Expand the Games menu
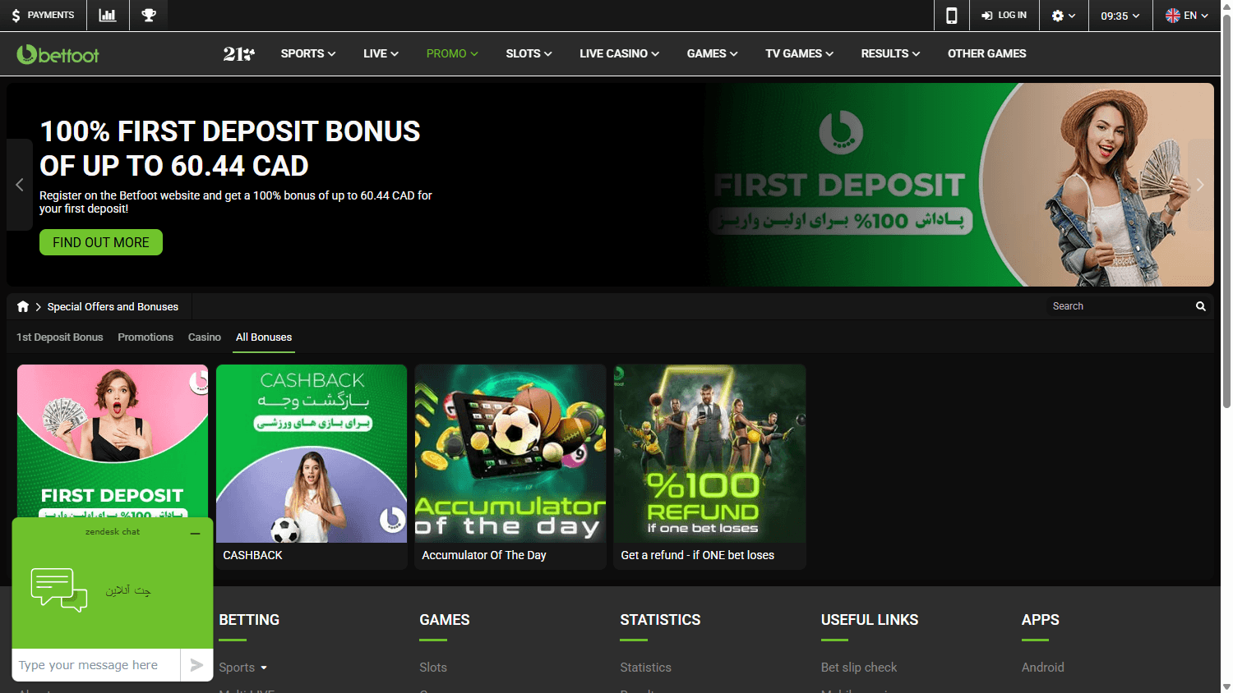The image size is (1233, 693). point(712,53)
